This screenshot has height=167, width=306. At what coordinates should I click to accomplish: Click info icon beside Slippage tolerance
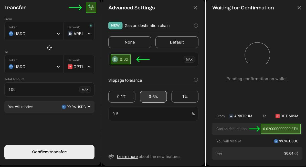tap(196, 80)
